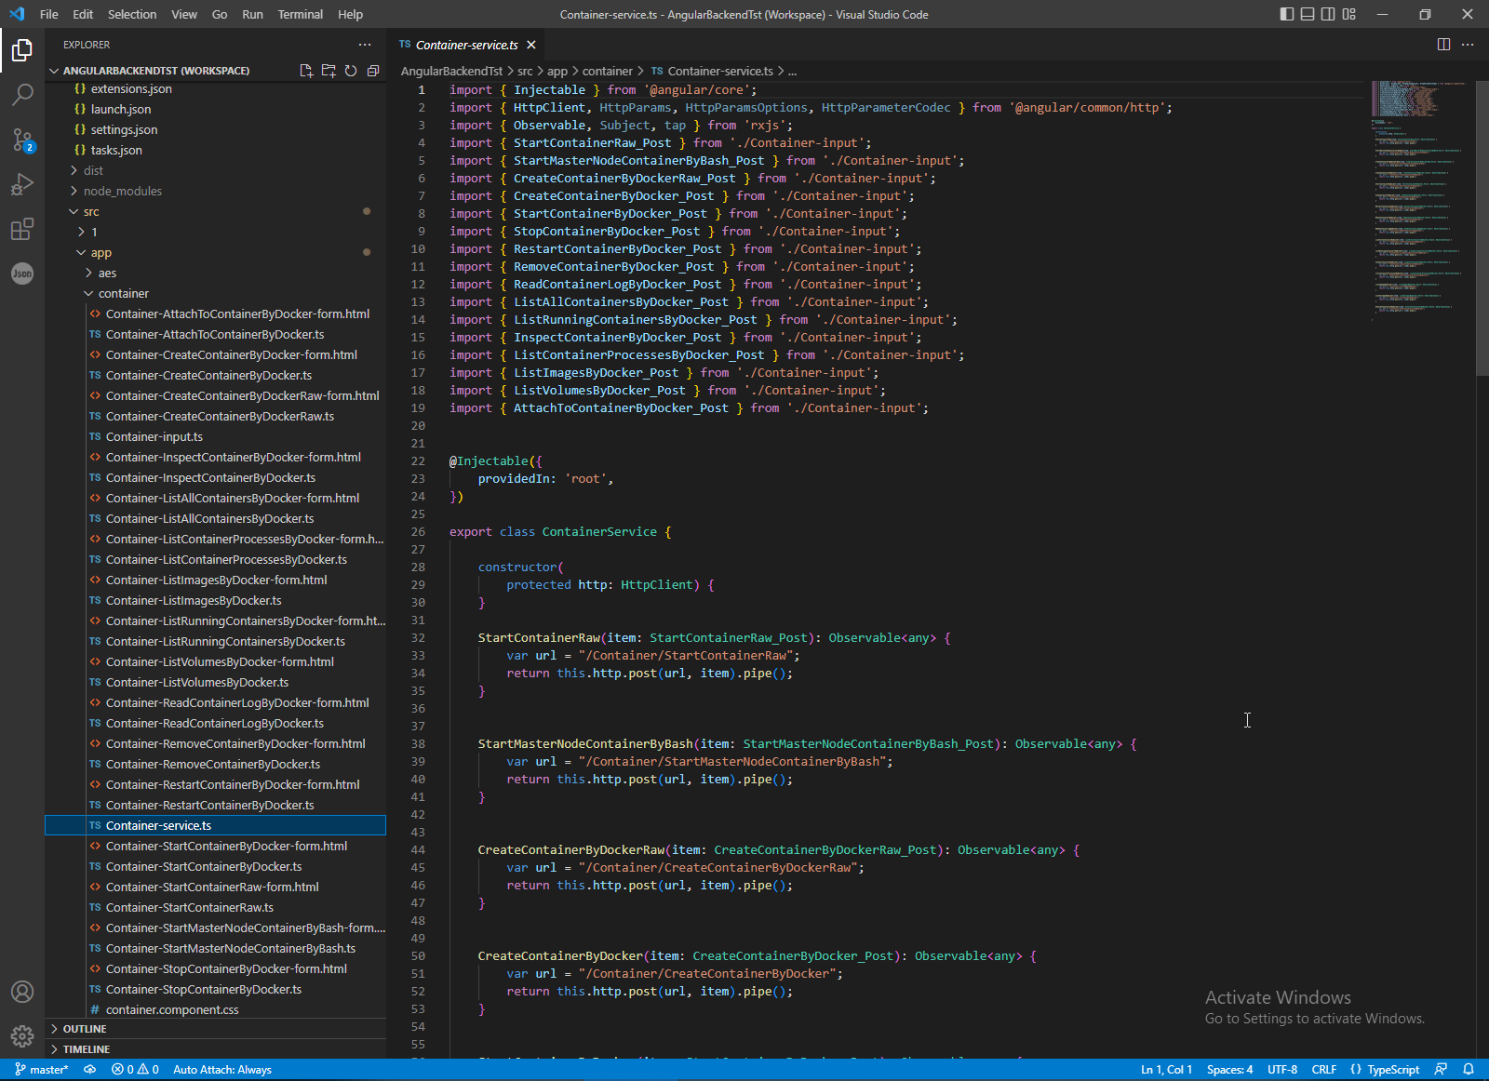1489x1081 pixels.
Task: Click the New File icon in Explorer
Action: click(306, 70)
